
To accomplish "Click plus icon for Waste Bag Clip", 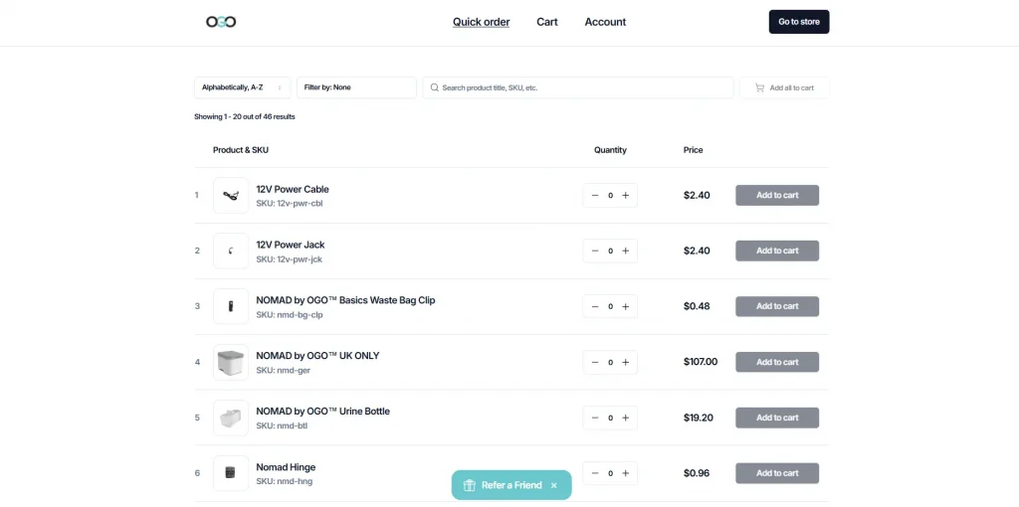I will point(626,307).
